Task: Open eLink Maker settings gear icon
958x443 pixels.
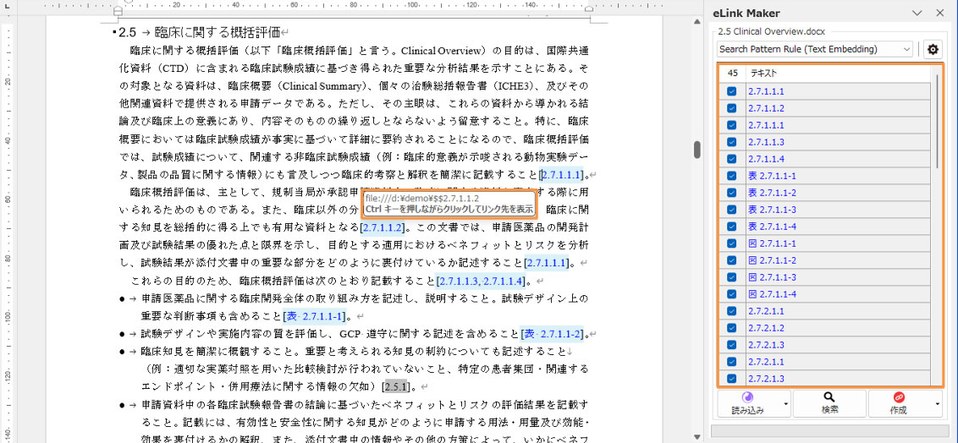Action: [x=933, y=50]
